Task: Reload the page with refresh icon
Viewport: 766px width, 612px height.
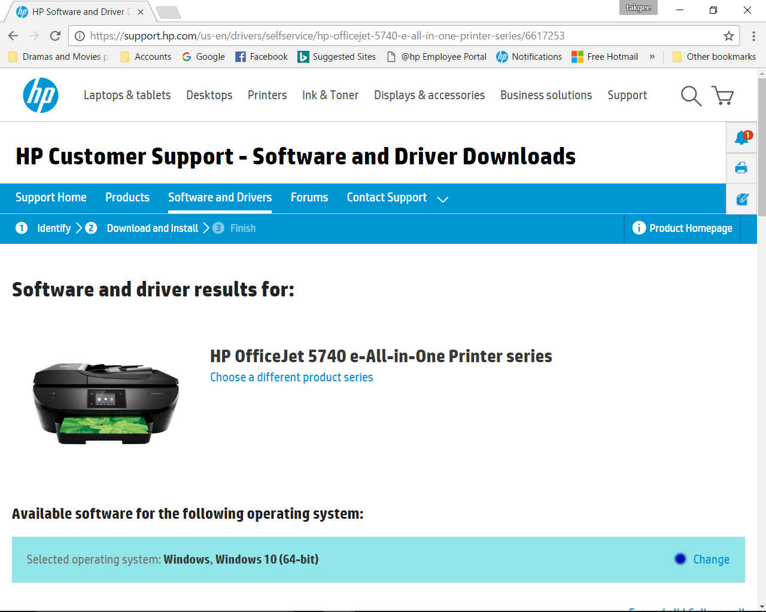Action: 55,36
